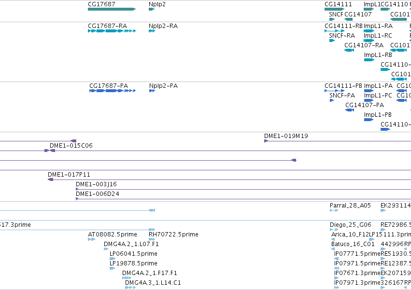Click the Nplp2 gene label
411x290 pixels.
click(157, 4)
